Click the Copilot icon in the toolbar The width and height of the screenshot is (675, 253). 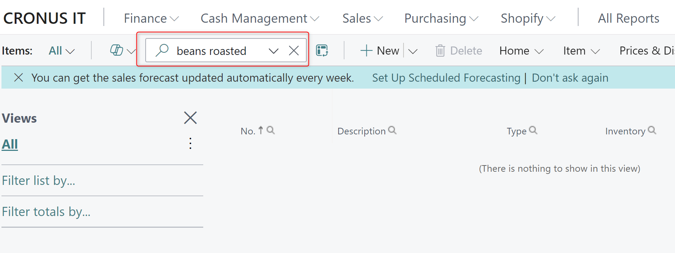pyautogui.click(x=117, y=50)
